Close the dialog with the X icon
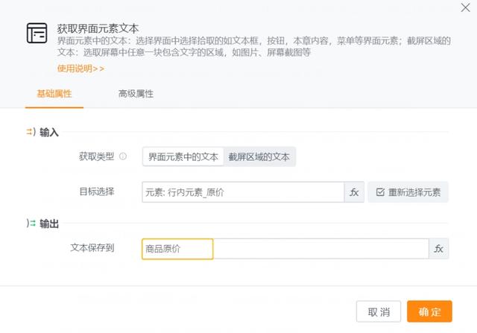The image size is (477, 333). [465, 7]
